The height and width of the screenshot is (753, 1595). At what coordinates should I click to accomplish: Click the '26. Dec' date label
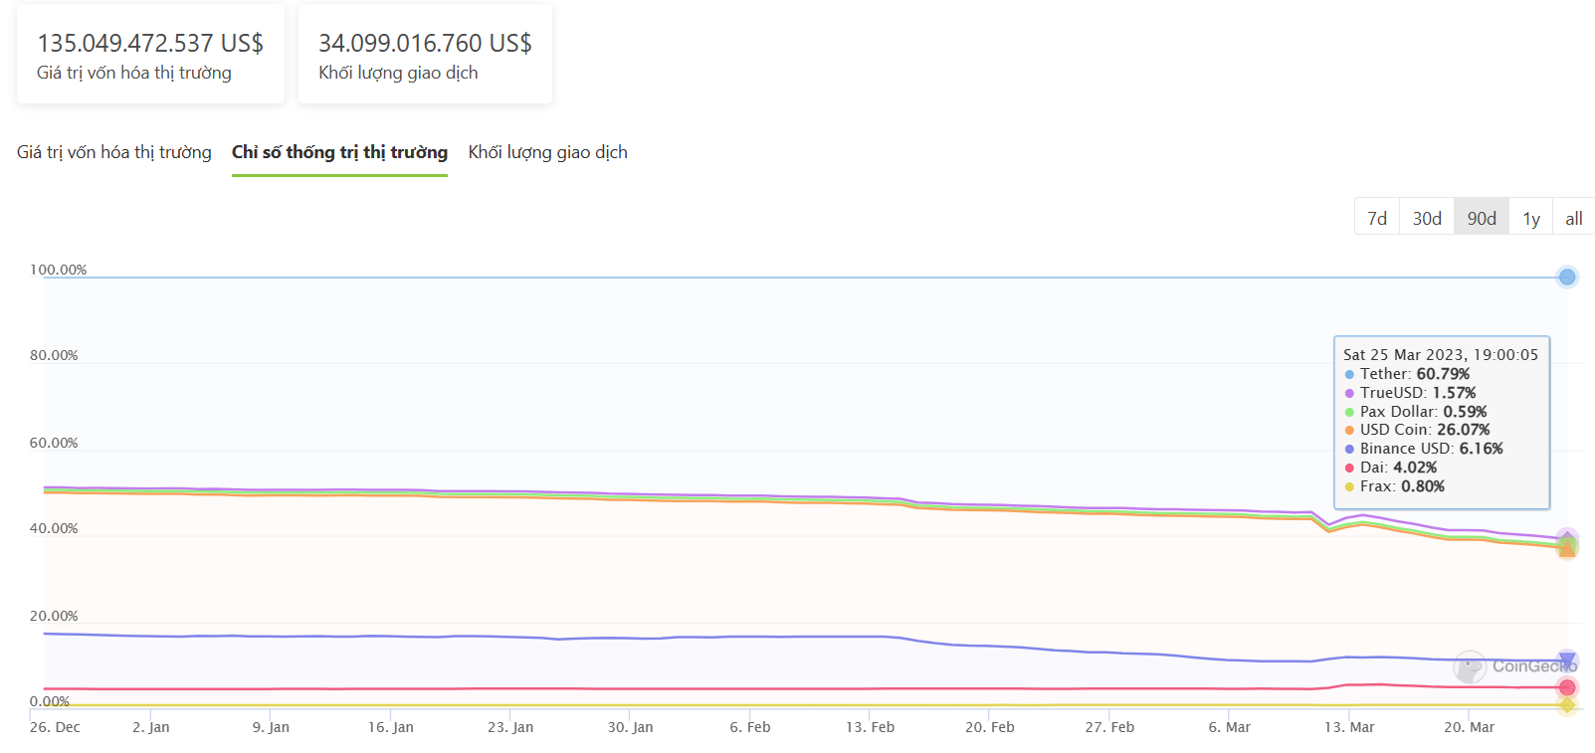[x=55, y=727]
